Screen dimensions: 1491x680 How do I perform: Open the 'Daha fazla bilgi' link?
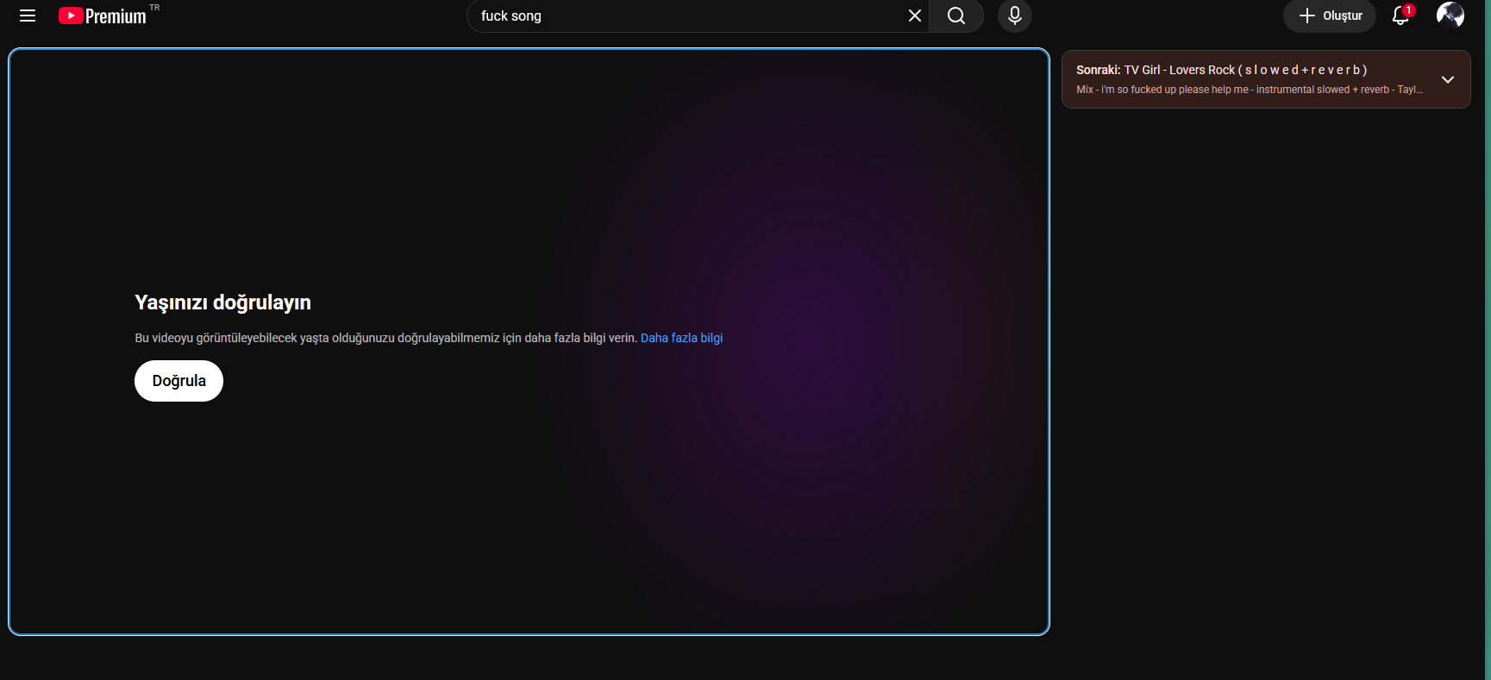[681, 338]
